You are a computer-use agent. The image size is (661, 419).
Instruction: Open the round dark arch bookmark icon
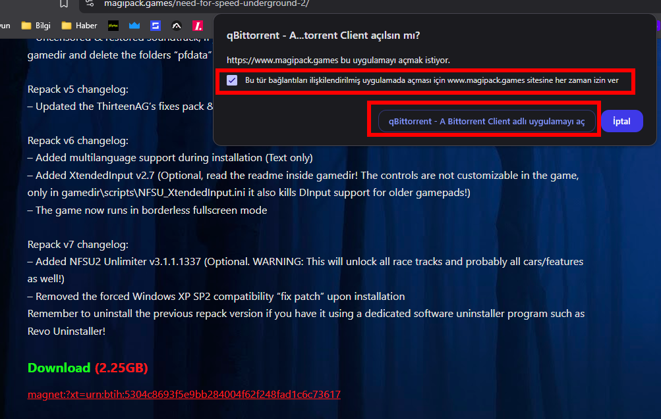tap(177, 26)
